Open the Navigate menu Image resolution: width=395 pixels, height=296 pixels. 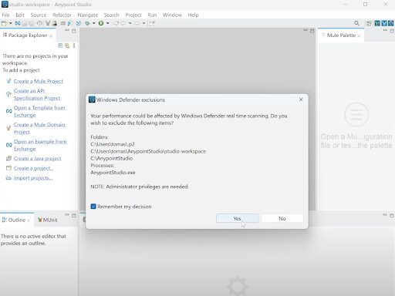(88, 15)
